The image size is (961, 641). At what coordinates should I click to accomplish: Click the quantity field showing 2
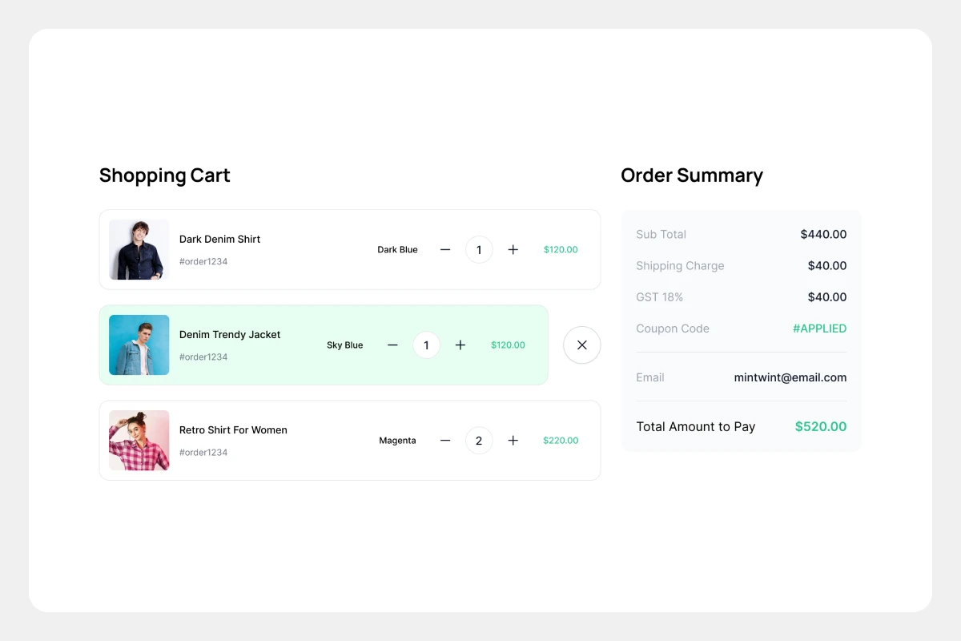pos(479,441)
